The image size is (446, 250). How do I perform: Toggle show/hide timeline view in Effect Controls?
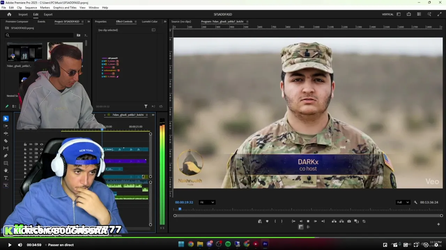(153, 30)
